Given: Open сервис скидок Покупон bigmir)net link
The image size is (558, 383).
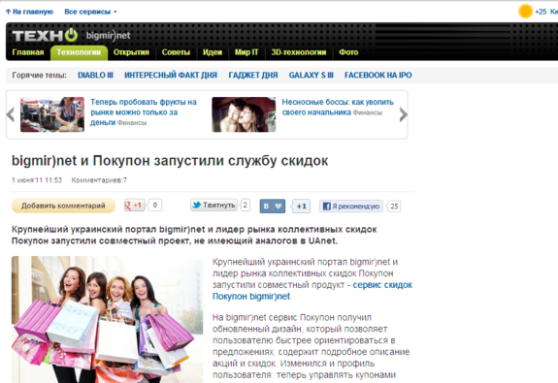Looking at the screenshot, I should coord(312,291).
